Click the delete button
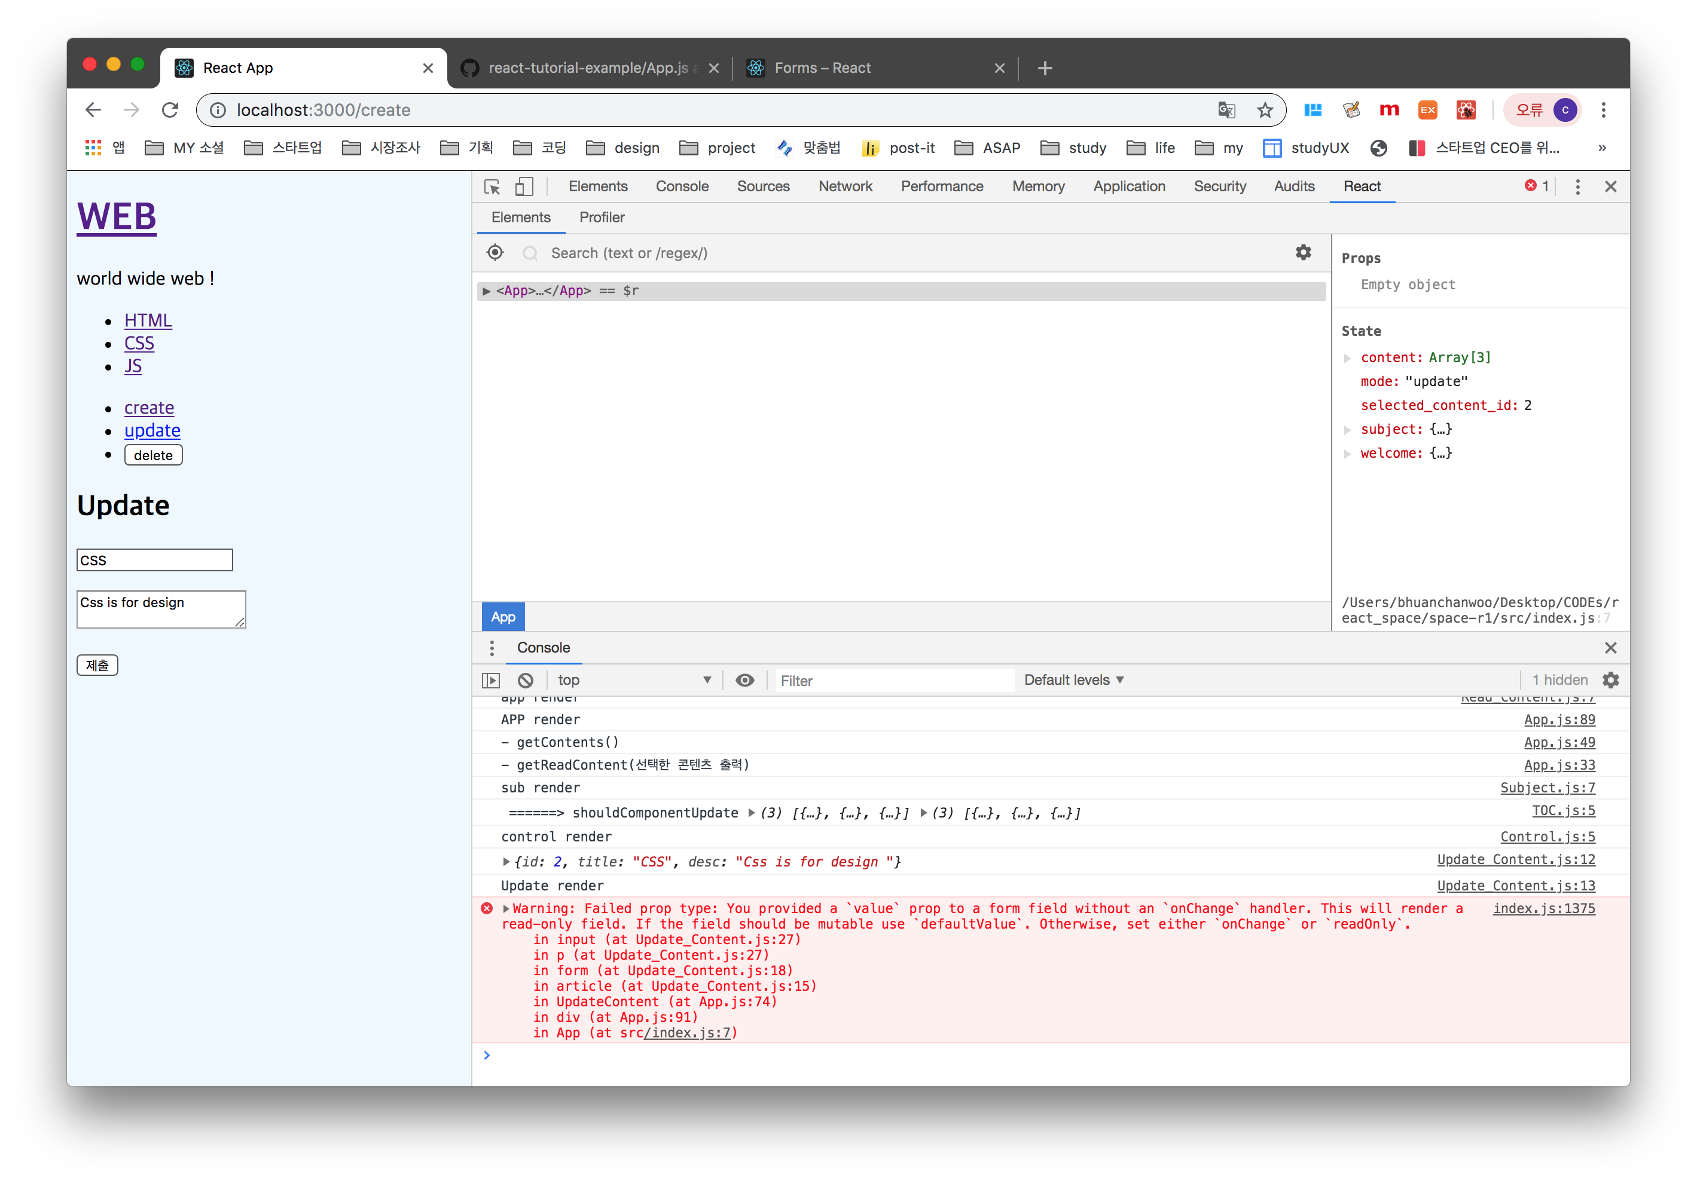 [x=153, y=455]
